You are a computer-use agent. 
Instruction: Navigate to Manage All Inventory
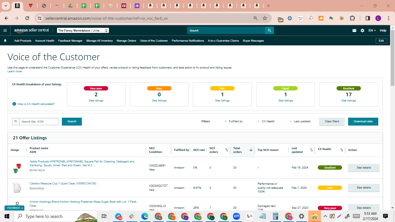(x=99, y=41)
